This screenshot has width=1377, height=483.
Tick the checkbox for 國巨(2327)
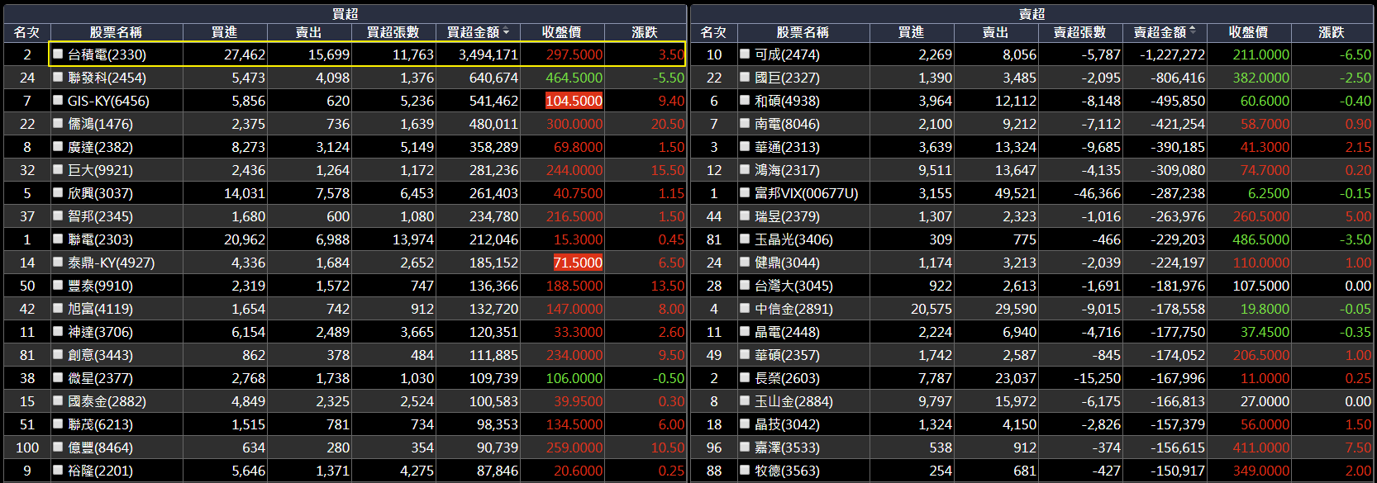(x=745, y=77)
